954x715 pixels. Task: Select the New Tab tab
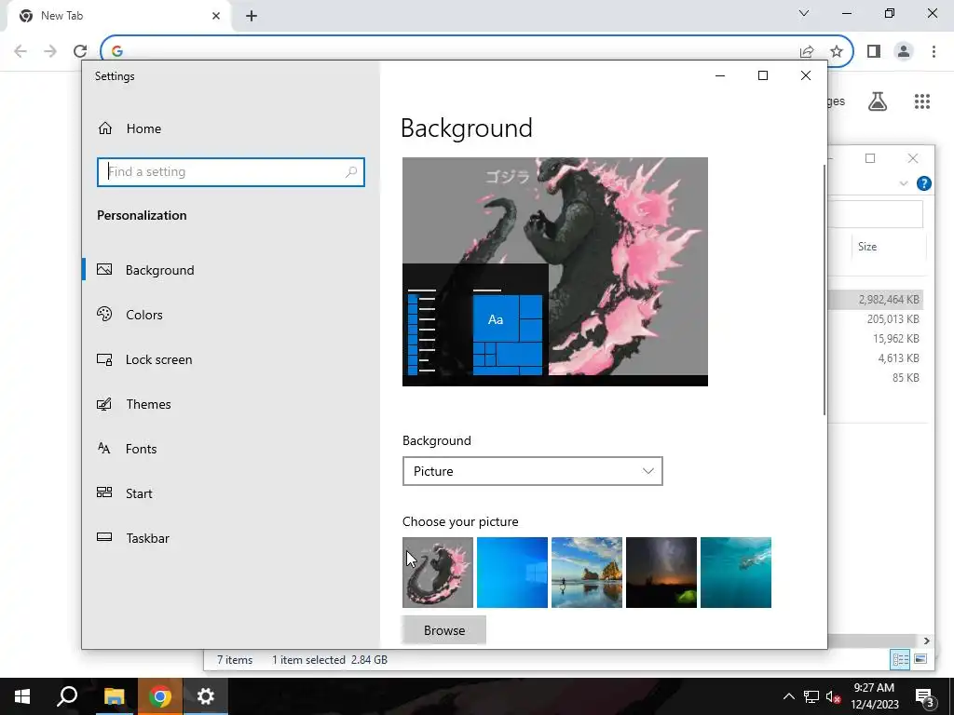coord(118,16)
